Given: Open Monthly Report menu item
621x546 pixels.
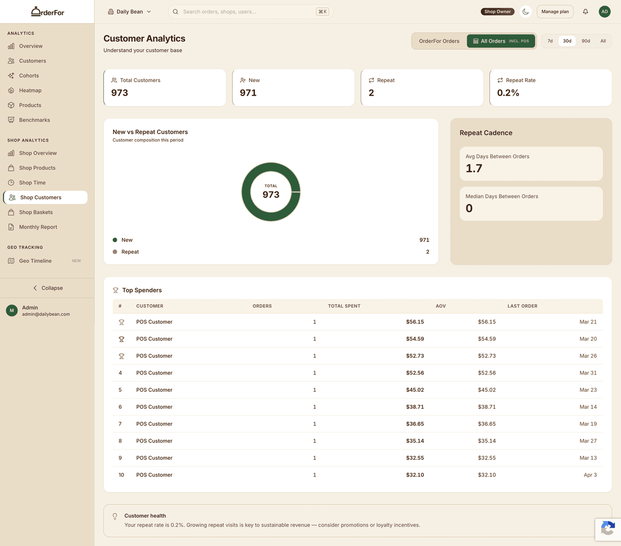Looking at the screenshot, I should click(45, 227).
